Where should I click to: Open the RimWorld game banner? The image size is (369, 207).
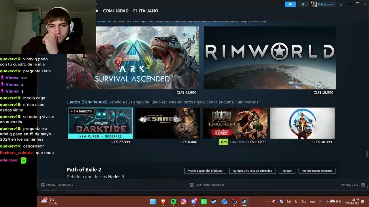(270, 58)
